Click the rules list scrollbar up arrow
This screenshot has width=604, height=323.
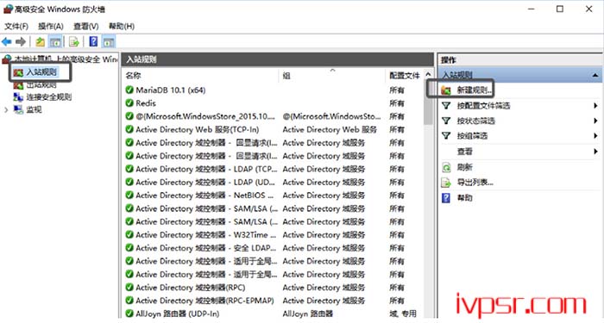pyautogui.click(x=428, y=74)
